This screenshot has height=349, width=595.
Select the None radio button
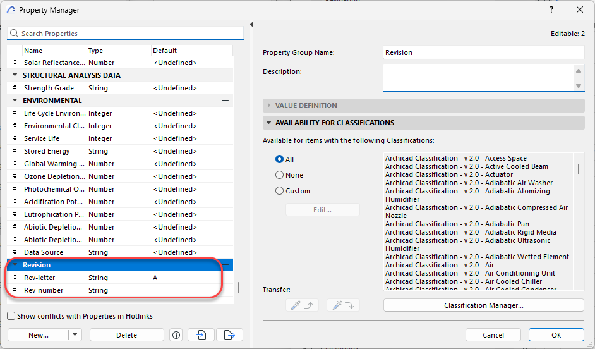point(279,175)
